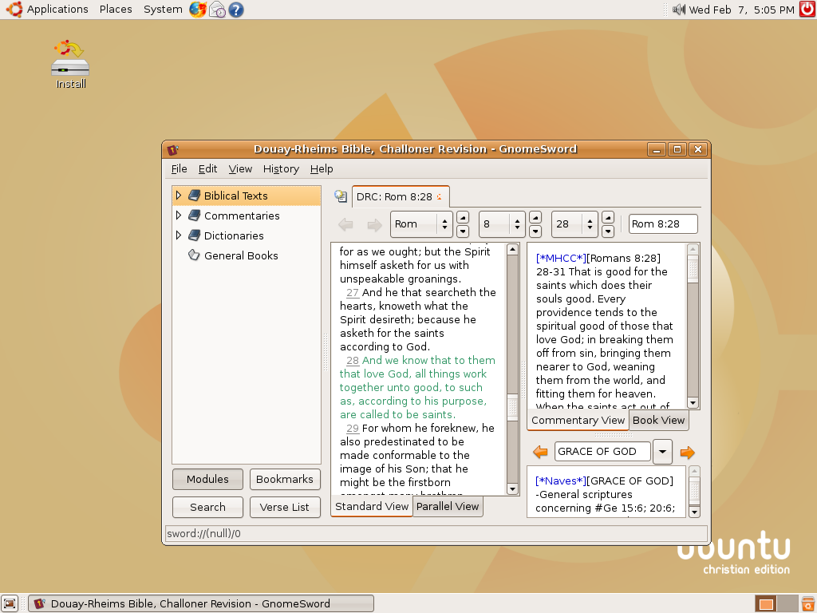The height and width of the screenshot is (613, 817).
Task: Click scroll-down arrow in Bible text pane
Action: click(512, 489)
